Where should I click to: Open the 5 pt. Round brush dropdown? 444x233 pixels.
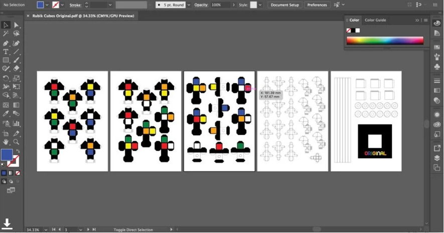coord(189,5)
